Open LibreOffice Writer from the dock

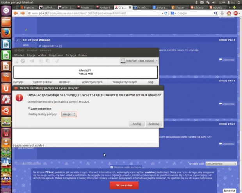coord(6,44)
